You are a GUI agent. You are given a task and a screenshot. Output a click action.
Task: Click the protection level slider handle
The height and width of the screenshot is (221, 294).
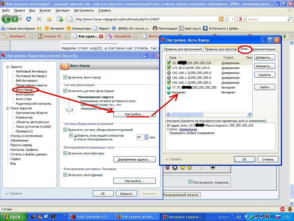pos(69,110)
